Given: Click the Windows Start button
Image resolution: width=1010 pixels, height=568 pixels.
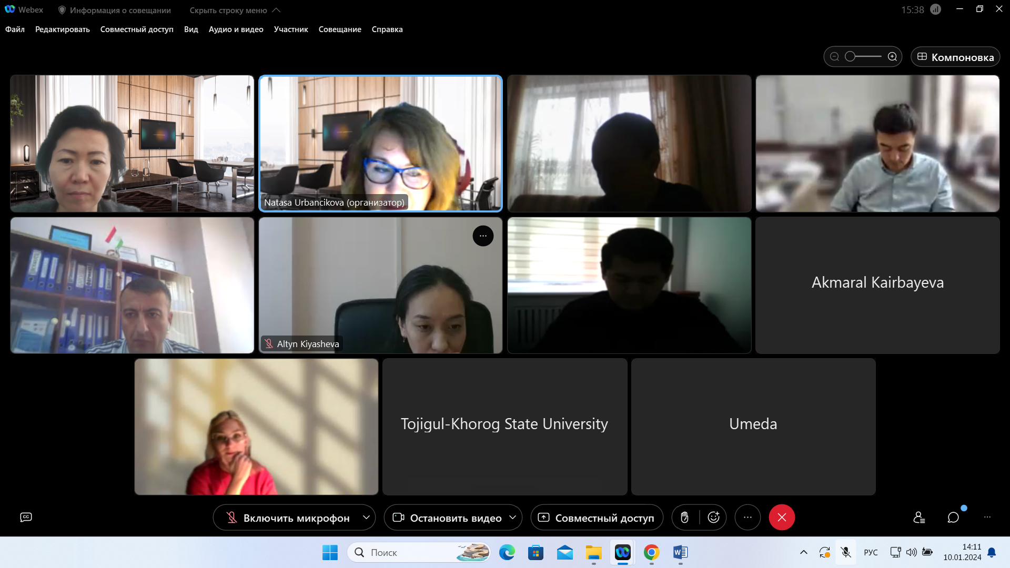Looking at the screenshot, I should pos(330,552).
